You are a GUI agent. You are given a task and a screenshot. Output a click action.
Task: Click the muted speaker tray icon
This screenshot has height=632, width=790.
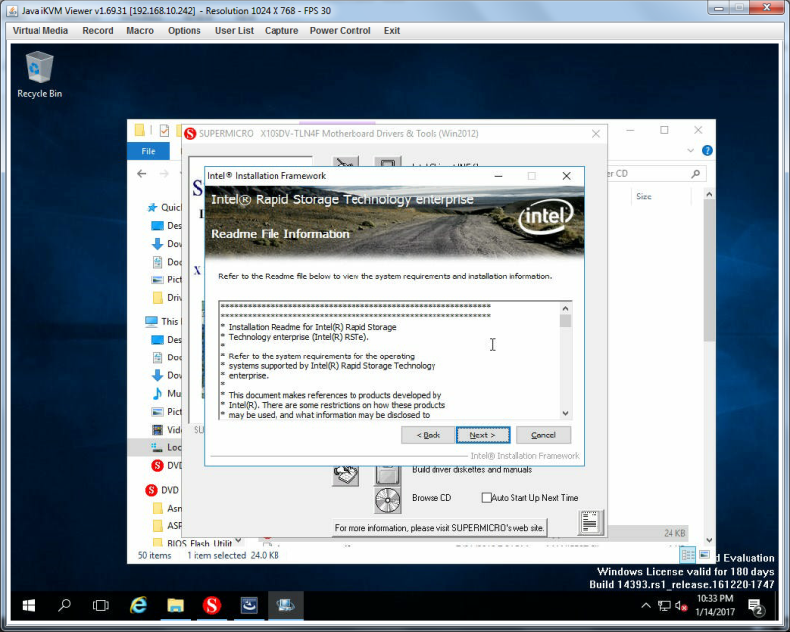pyautogui.click(x=681, y=606)
